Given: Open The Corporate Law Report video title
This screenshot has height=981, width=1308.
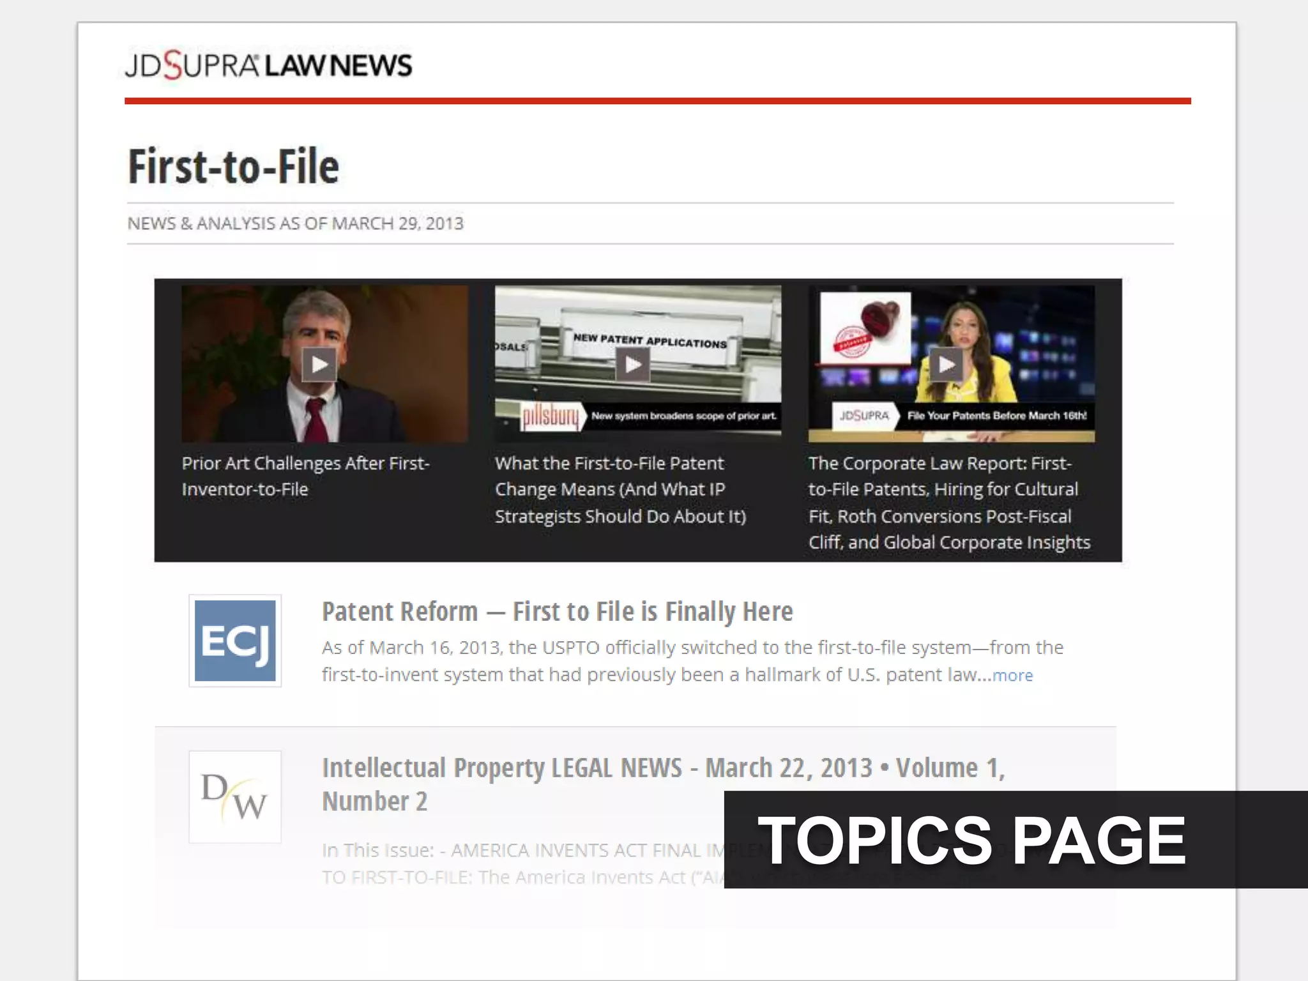Looking at the screenshot, I should click(948, 503).
